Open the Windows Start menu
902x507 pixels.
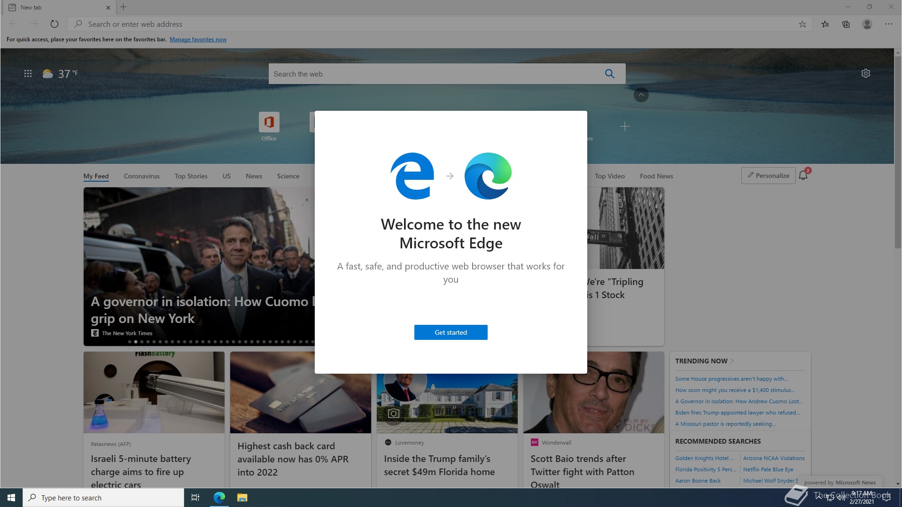(x=11, y=498)
